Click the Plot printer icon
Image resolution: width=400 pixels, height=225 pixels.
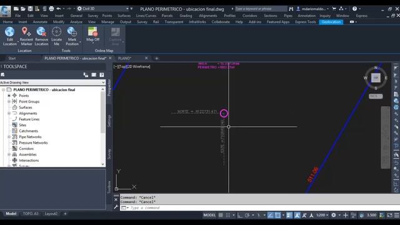click(x=51, y=9)
